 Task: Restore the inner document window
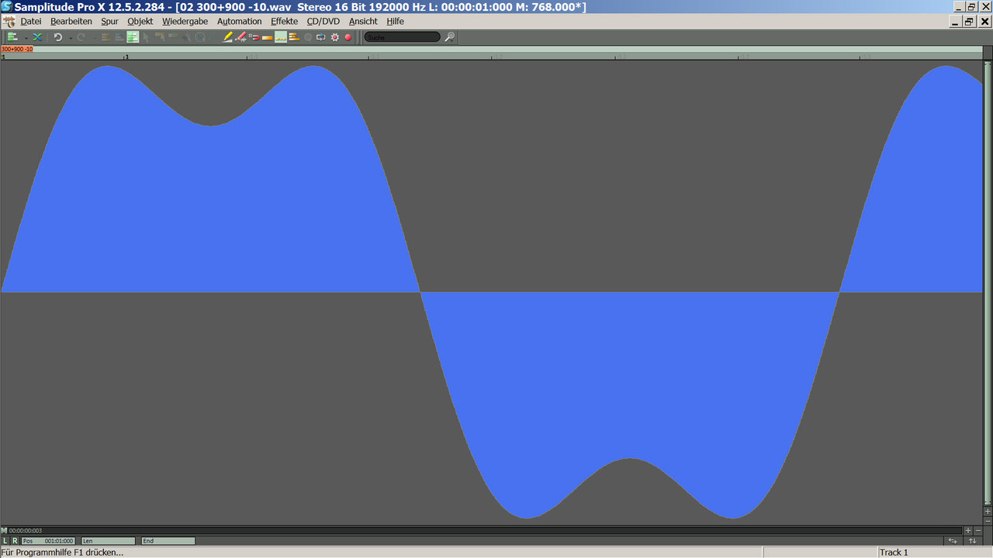pos(970,22)
